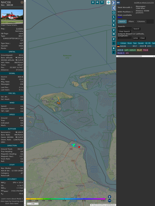Image resolution: width=155 pixels, height=206 pixels.
Task: Click the Clear Search button
Action: click(x=124, y=32)
